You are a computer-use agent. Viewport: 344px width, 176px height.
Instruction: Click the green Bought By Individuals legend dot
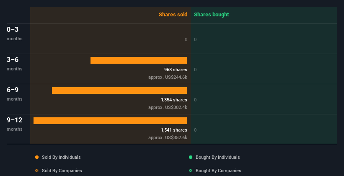point(191,157)
